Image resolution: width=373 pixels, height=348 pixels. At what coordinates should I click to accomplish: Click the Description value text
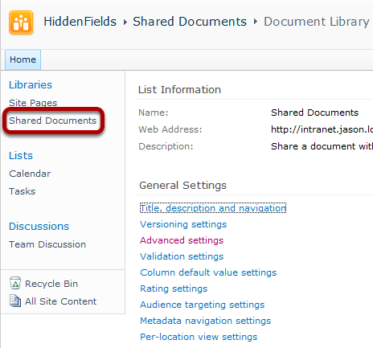(x=322, y=146)
